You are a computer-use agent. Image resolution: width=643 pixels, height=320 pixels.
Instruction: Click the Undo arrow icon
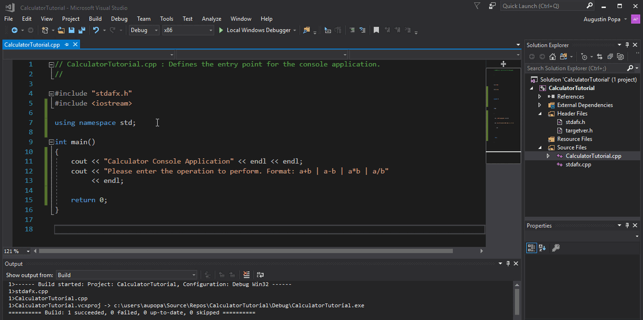point(96,30)
